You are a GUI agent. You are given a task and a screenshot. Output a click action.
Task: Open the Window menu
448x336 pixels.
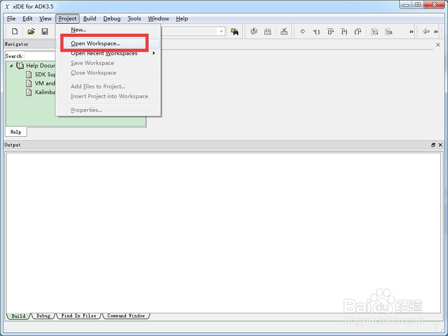click(x=159, y=18)
